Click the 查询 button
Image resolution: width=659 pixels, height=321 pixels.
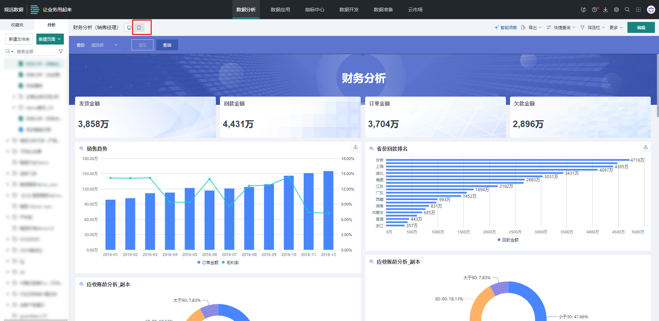[x=167, y=45]
